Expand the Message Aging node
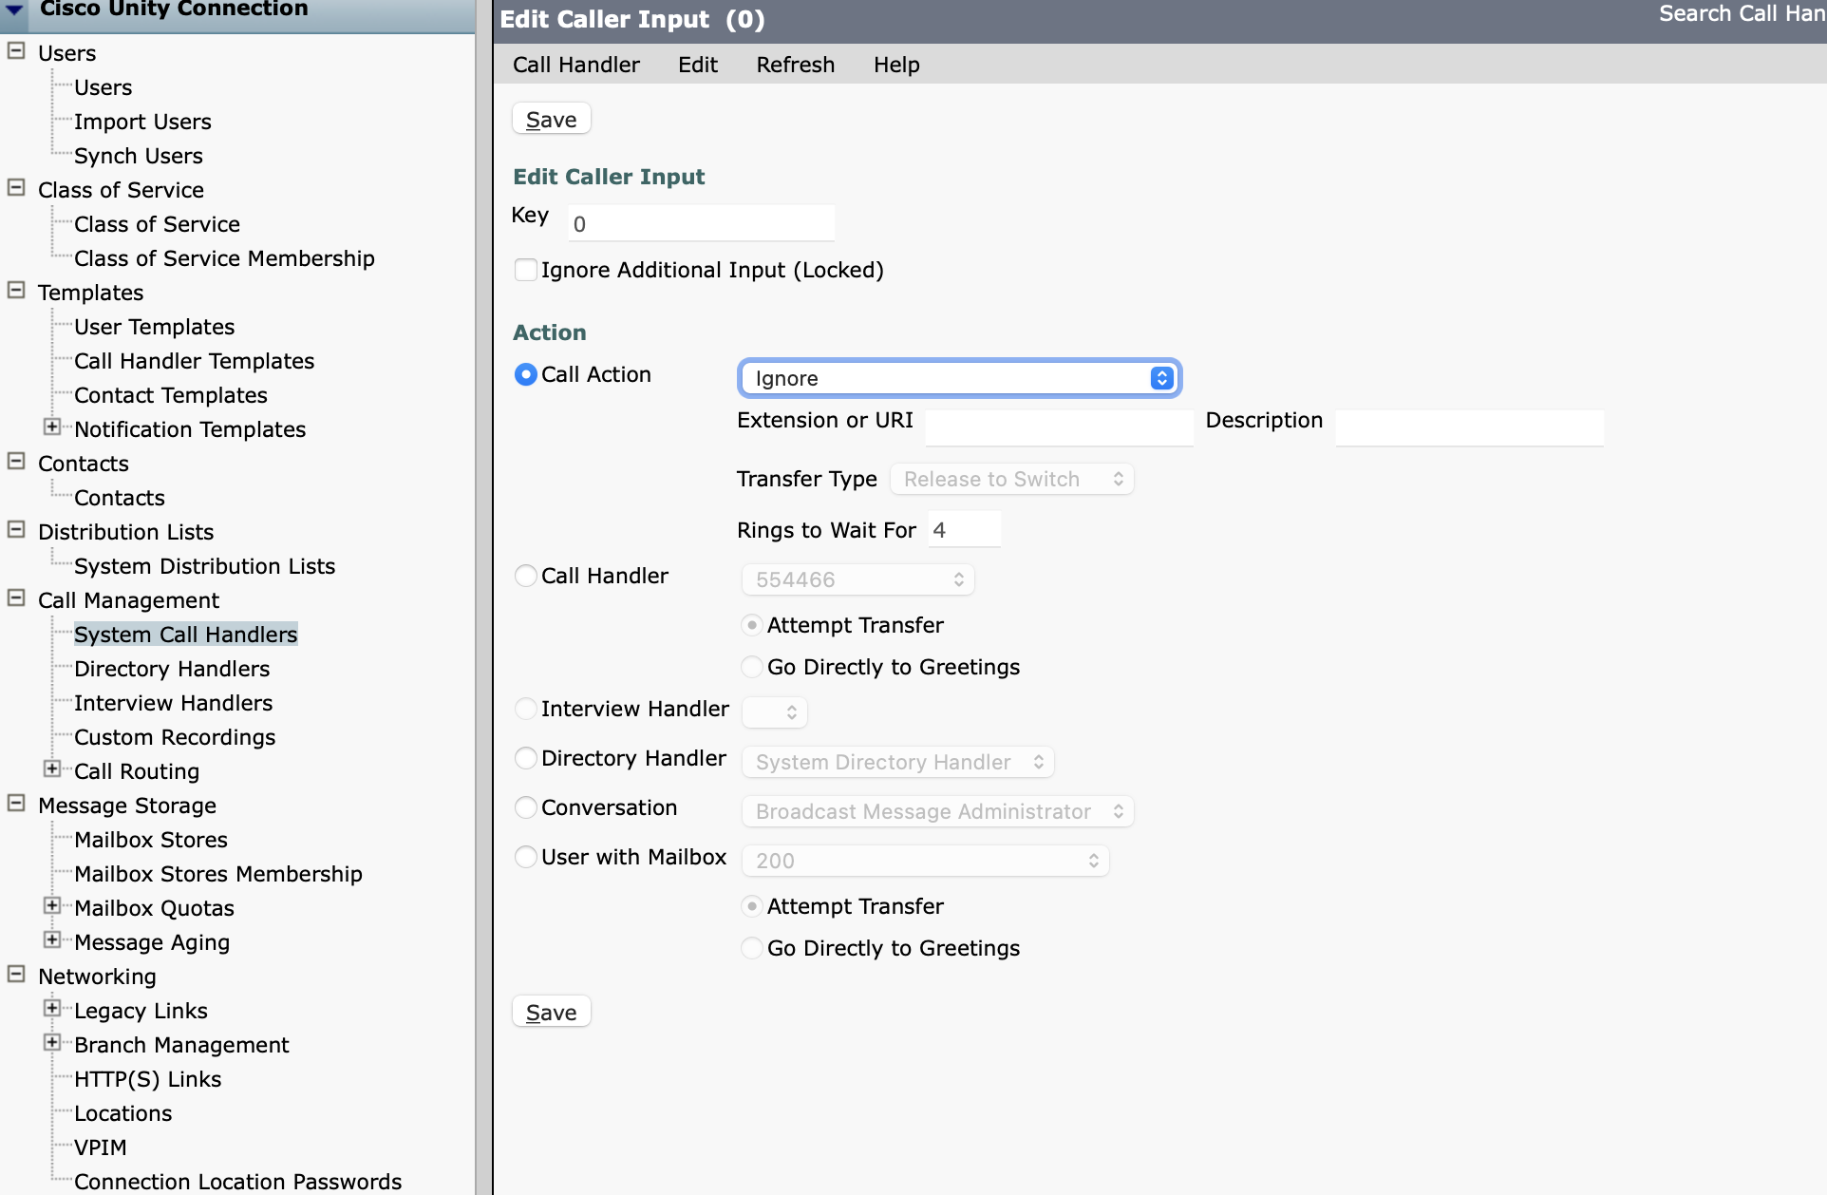Viewport: 1827px width, 1195px height. coord(52,940)
